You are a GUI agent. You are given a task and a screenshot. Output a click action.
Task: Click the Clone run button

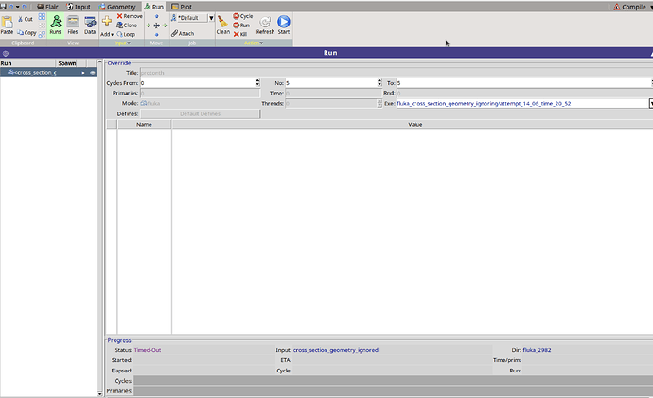coord(127,25)
